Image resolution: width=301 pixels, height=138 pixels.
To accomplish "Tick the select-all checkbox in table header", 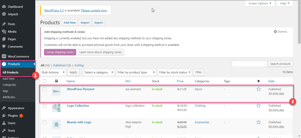I will [x=45, y=81].
